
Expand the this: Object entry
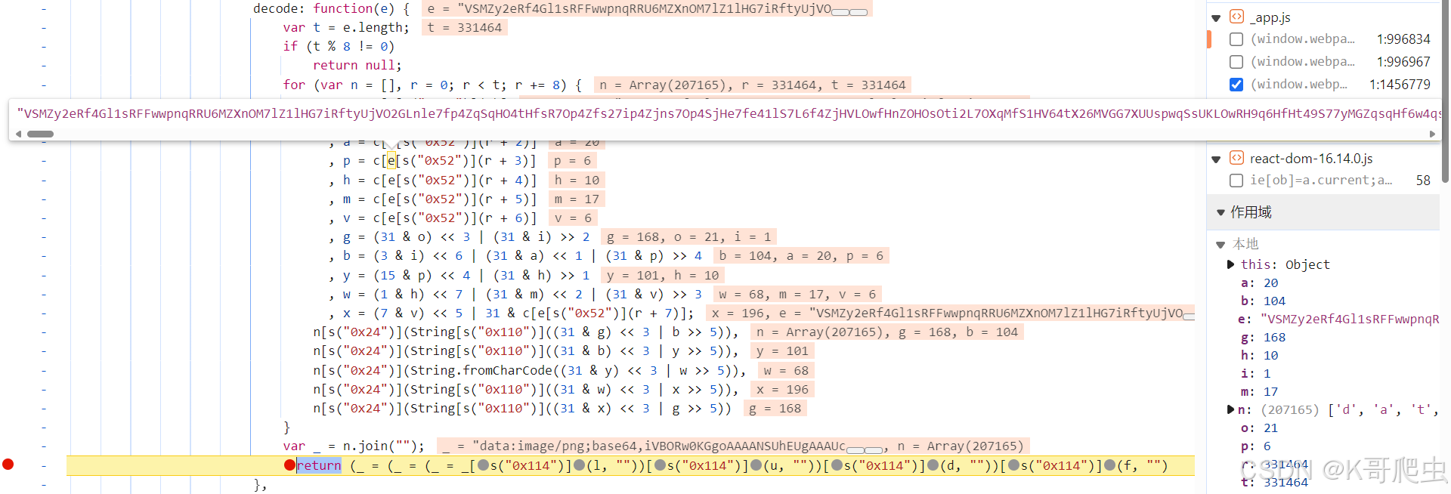point(1230,264)
